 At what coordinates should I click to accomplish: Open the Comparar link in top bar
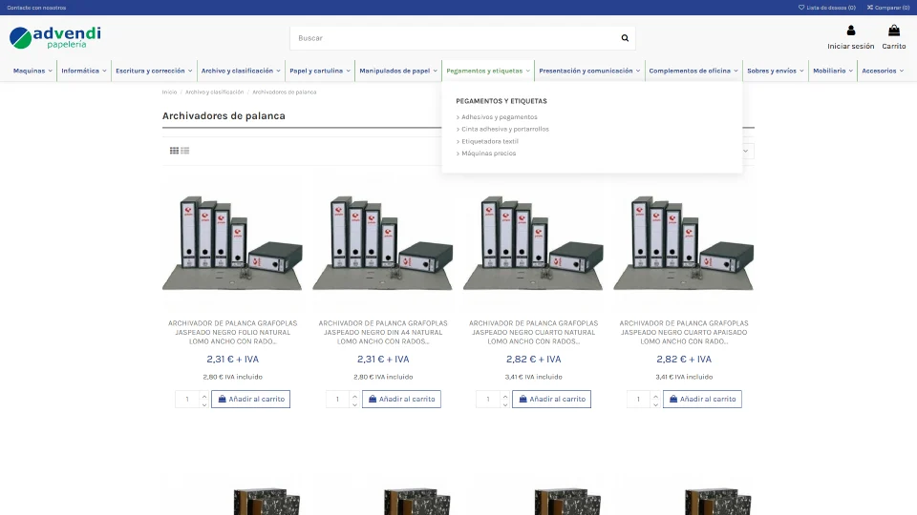coord(888,8)
